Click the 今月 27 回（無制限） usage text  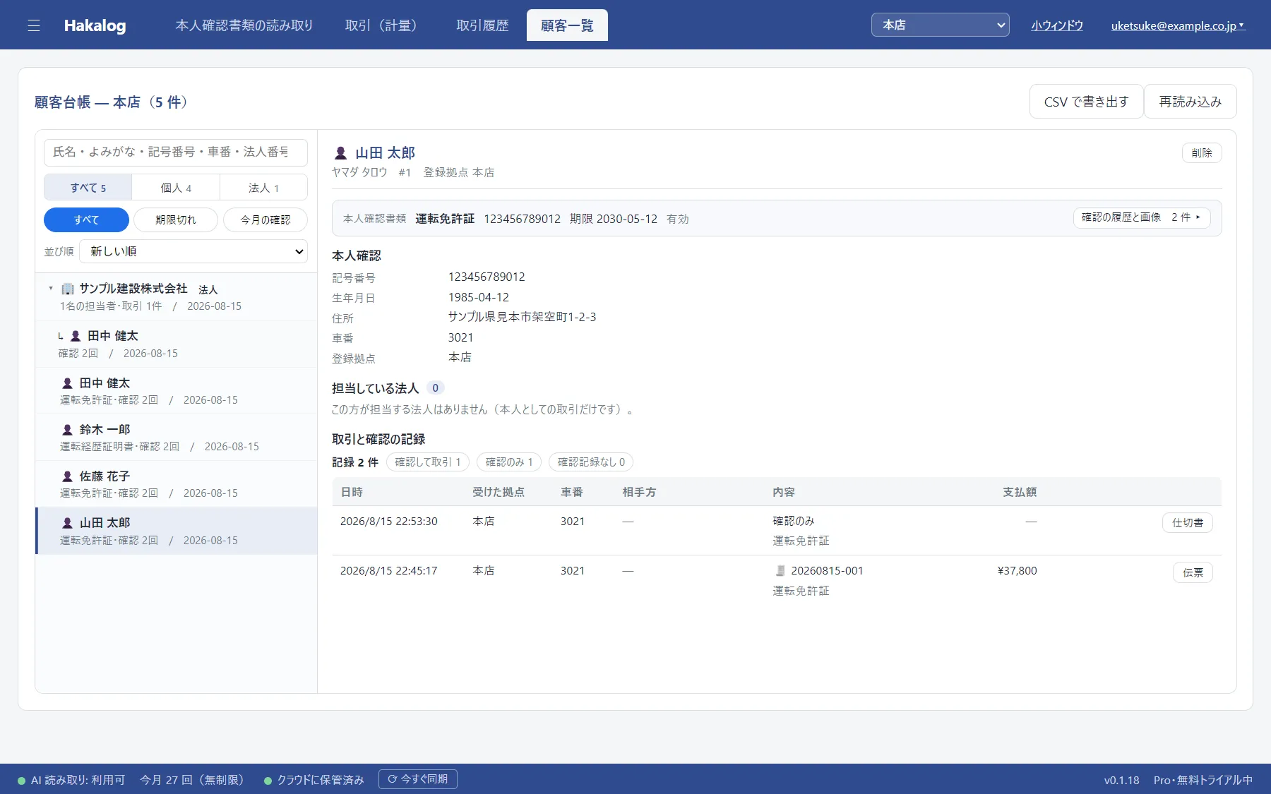coord(194,780)
